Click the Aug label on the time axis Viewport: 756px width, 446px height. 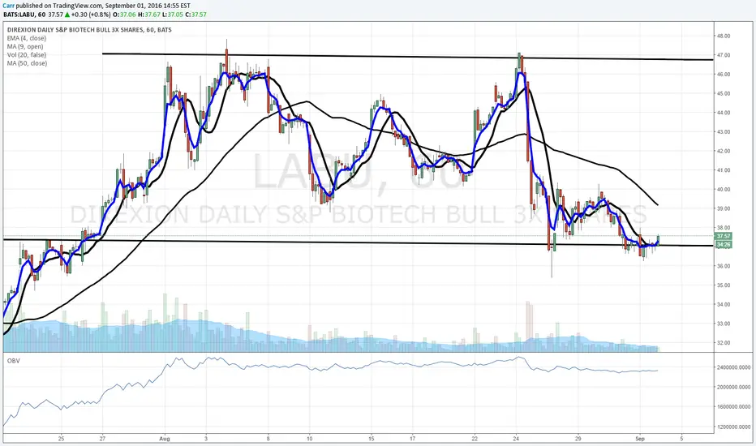coord(165,439)
